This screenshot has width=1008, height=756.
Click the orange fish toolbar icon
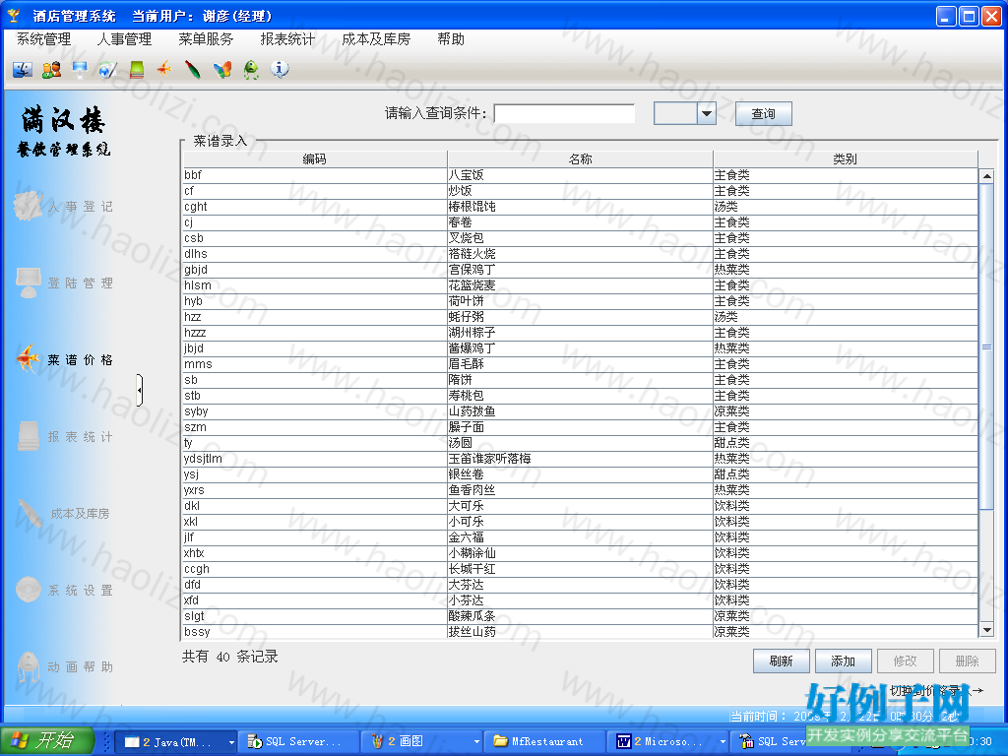click(x=164, y=68)
